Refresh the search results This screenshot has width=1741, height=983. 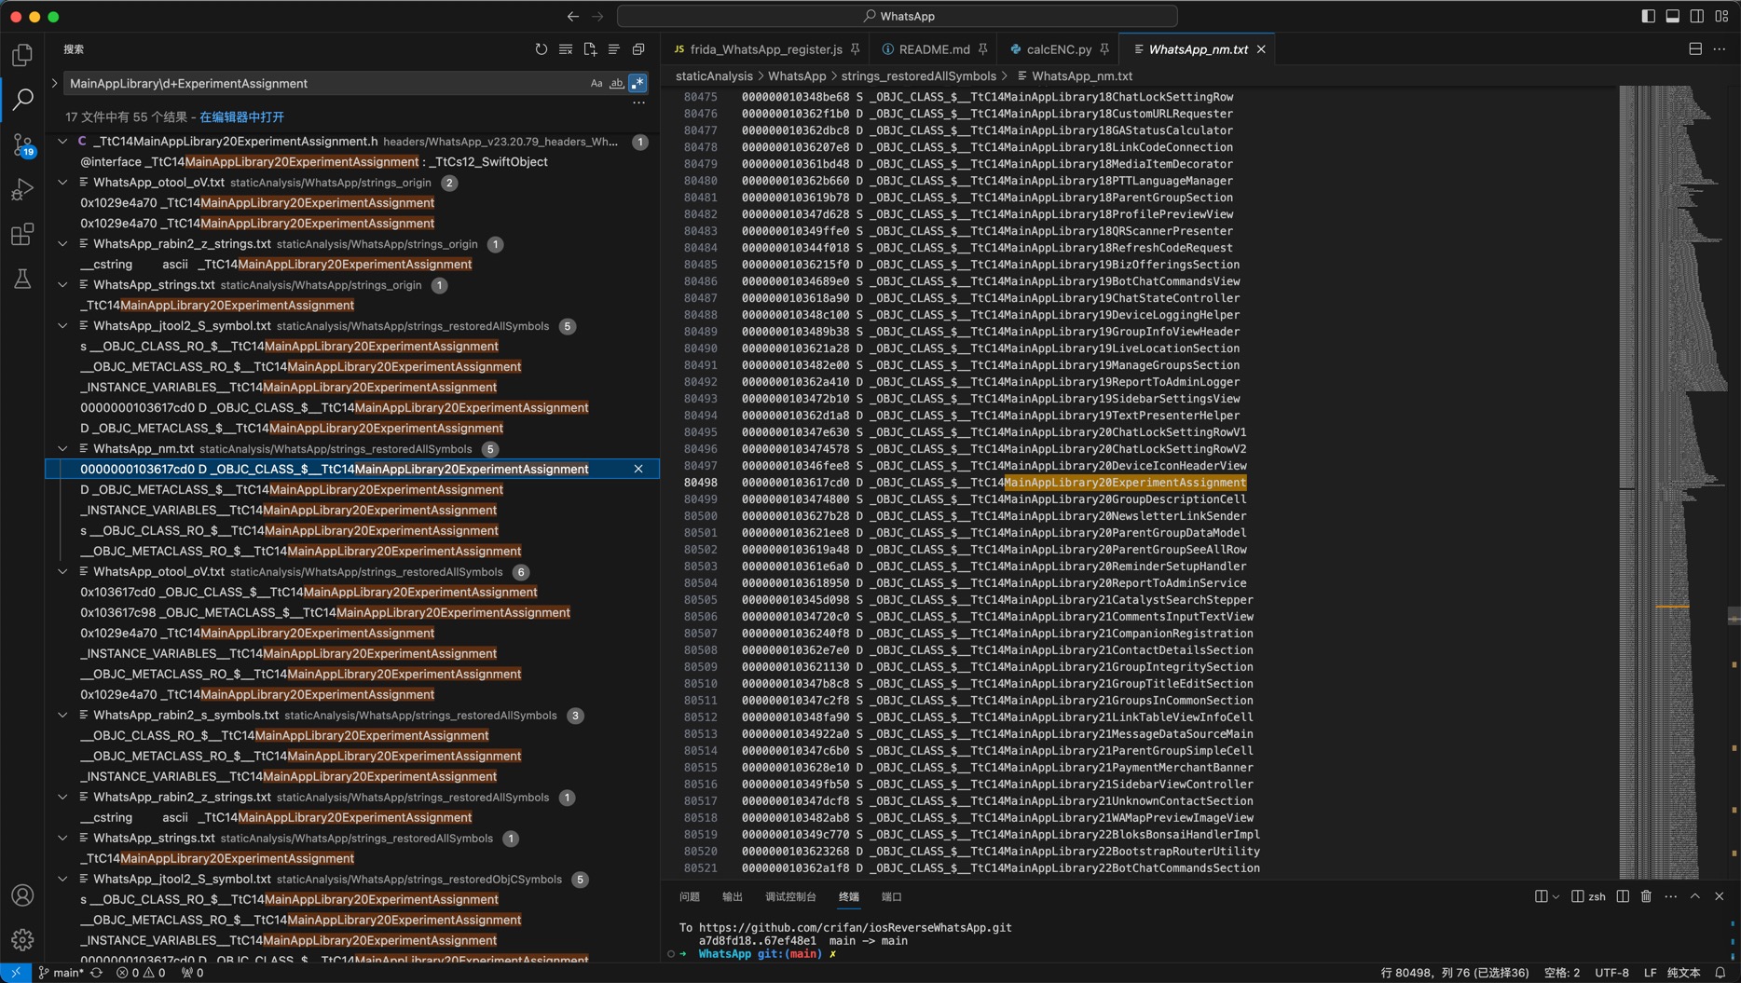pyautogui.click(x=541, y=49)
